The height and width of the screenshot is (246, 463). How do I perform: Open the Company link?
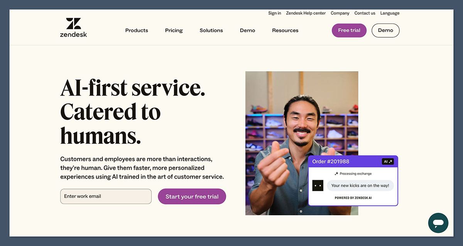click(340, 13)
